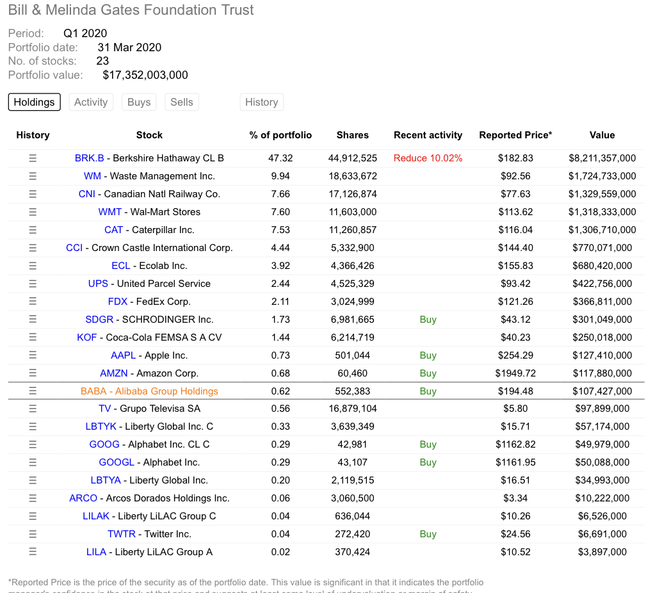Open history icon for Liberty LiLAC Group C row
The image size is (662, 593).
coord(33,517)
